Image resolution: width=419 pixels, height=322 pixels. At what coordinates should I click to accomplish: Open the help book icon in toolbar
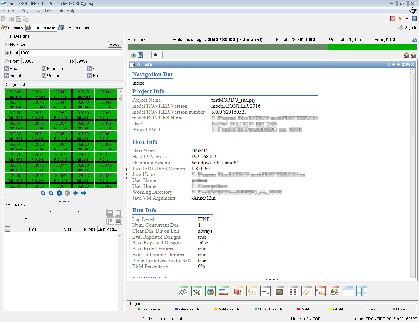point(414,19)
